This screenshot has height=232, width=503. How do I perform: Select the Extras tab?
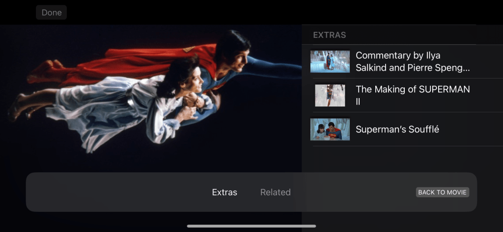(224, 192)
